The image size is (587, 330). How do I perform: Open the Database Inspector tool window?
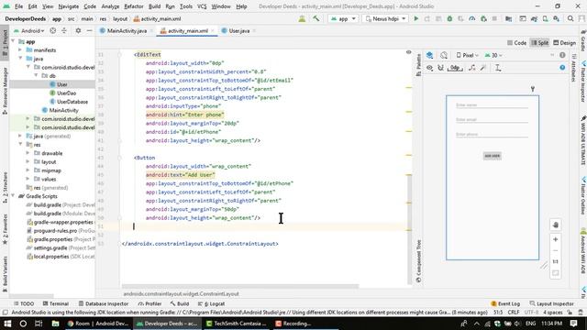coord(104,303)
